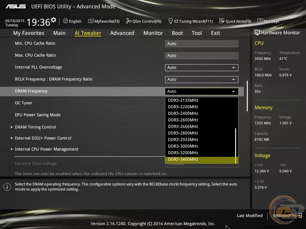Click the 3500 MHz CPU frequency value

(x=263, y=59)
